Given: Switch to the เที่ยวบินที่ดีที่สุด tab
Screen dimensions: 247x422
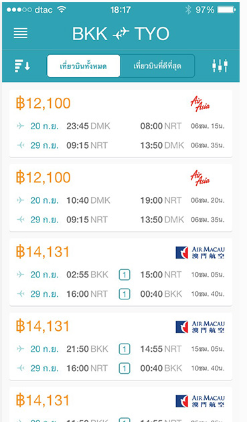Looking at the screenshot, I should [x=157, y=66].
